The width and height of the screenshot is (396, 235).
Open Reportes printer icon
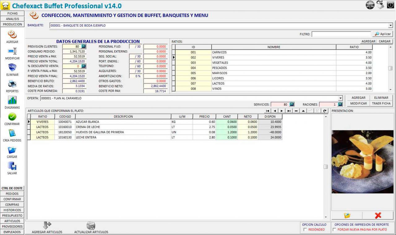tap(12, 84)
